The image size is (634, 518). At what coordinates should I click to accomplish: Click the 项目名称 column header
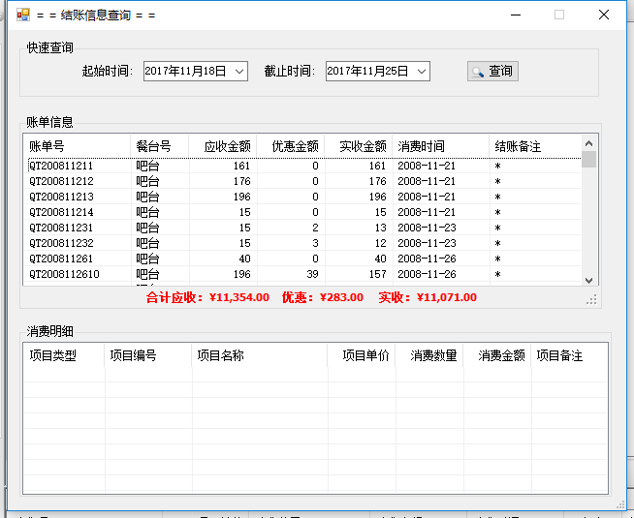coord(260,355)
